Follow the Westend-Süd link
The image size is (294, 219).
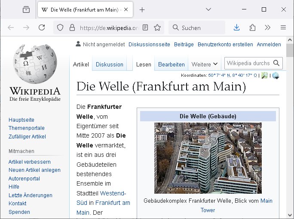[x=113, y=193]
